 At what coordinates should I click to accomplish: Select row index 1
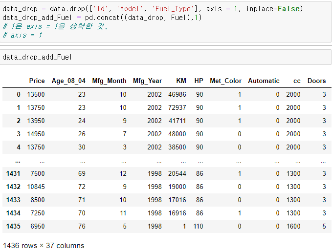pyautogui.click(x=19, y=107)
